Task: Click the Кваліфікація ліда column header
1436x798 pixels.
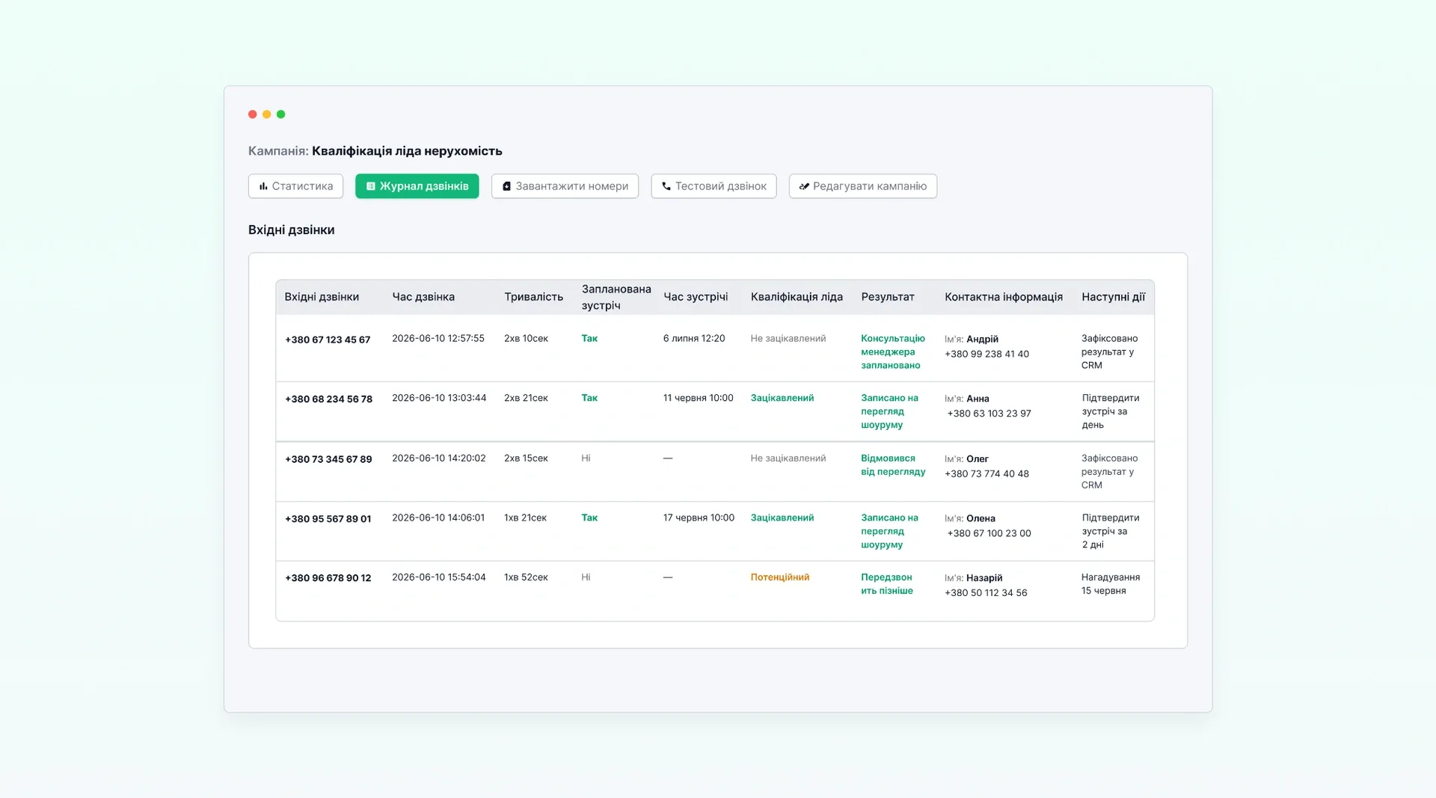Action: [x=797, y=297]
